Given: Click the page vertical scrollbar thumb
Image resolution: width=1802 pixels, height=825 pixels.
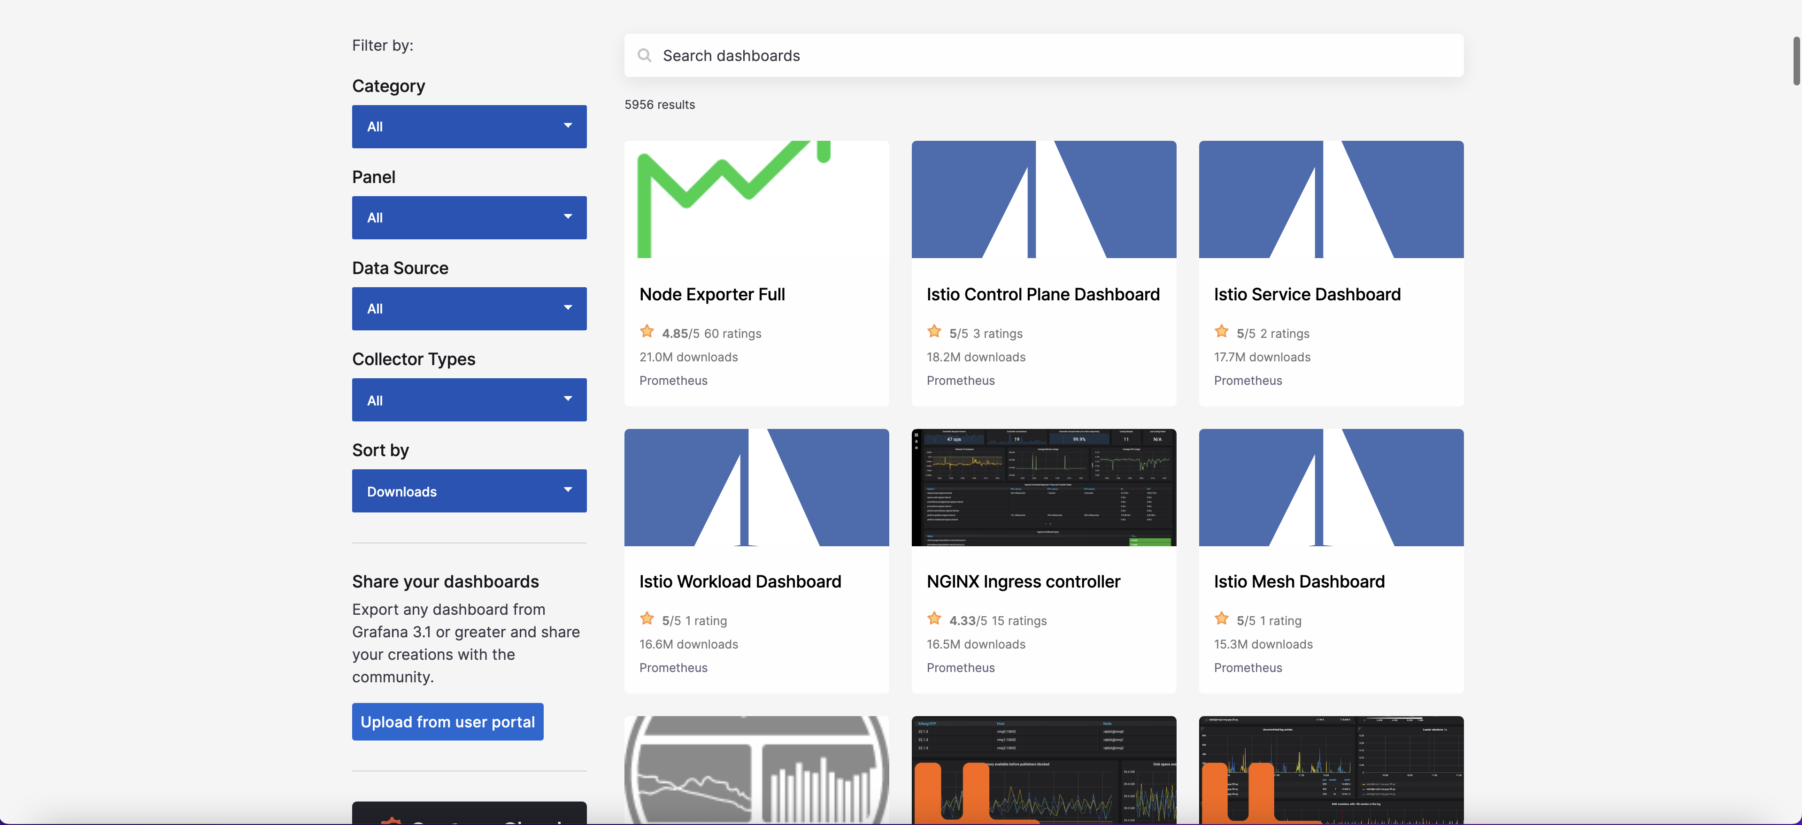Looking at the screenshot, I should point(1797,61).
